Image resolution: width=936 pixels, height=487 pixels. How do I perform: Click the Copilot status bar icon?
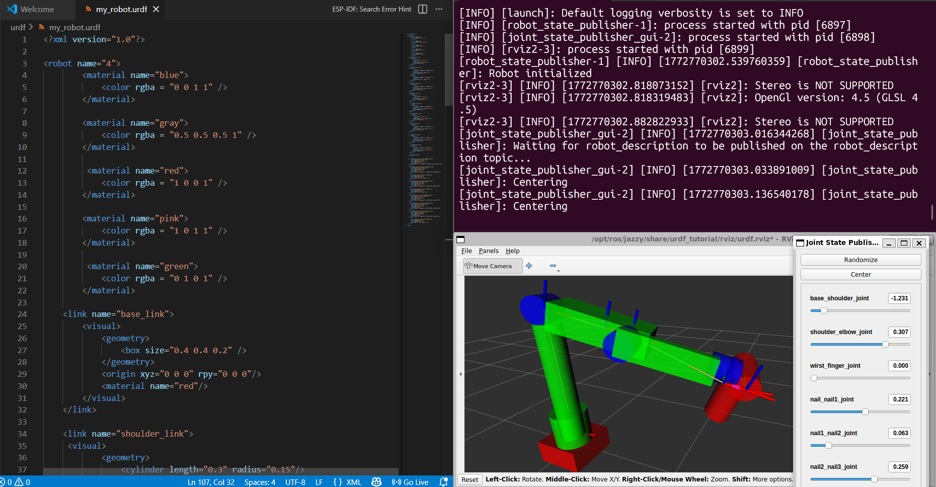[x=376, y=481]
